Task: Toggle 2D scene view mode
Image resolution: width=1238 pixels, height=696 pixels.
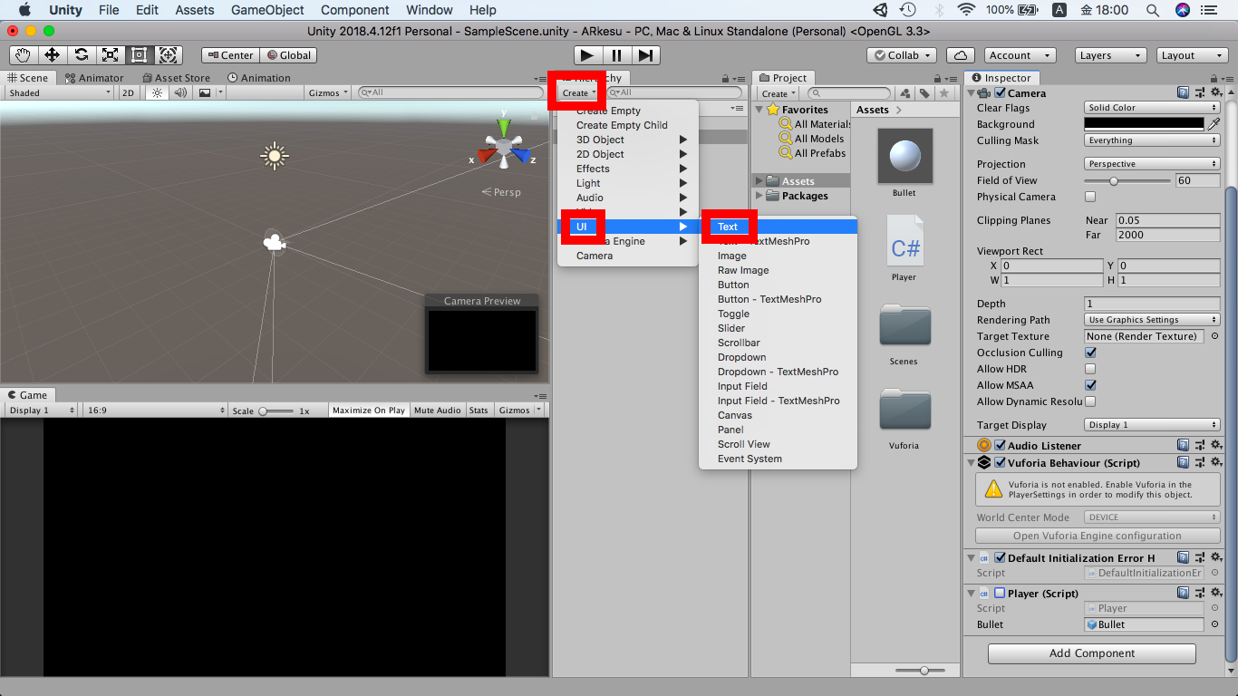Action: [x=129, y=92]
